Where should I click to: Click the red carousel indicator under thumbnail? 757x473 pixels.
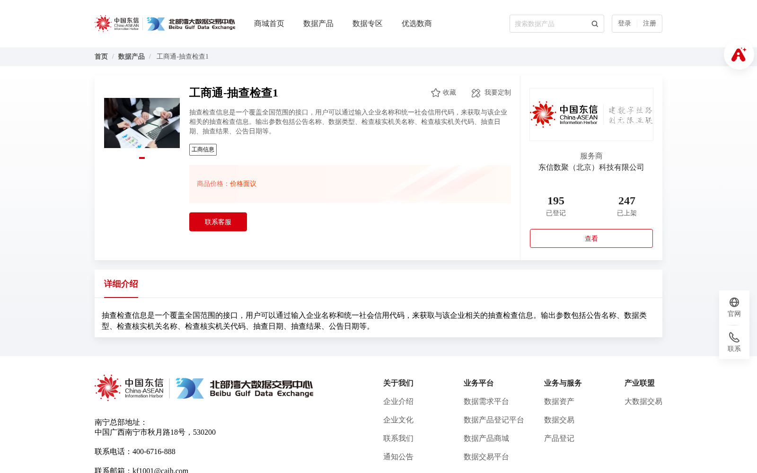point(142,158)
